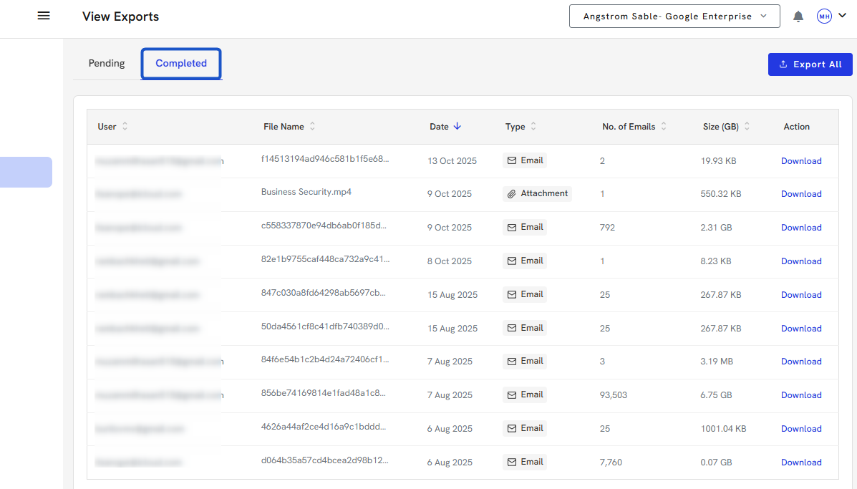Image resolution: width=857 pixels, height=489 pixels.
Task: Switch to the Pending tab
Action: [x=107, y=63]
